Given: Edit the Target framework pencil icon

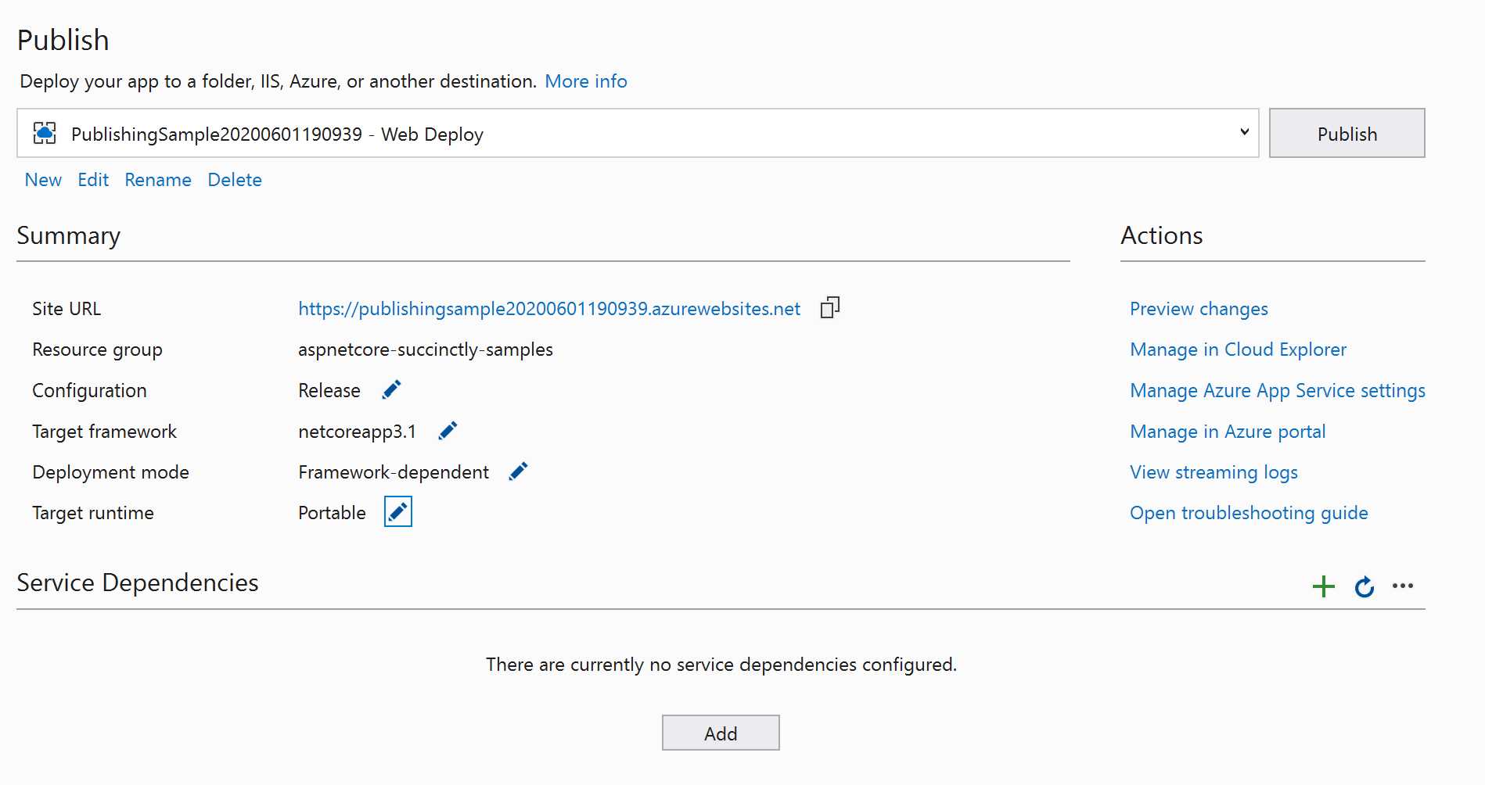Looking at the screenshot, I should [448, 430].
